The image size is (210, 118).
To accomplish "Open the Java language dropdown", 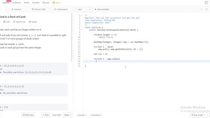I will click(x=83, y=10).
